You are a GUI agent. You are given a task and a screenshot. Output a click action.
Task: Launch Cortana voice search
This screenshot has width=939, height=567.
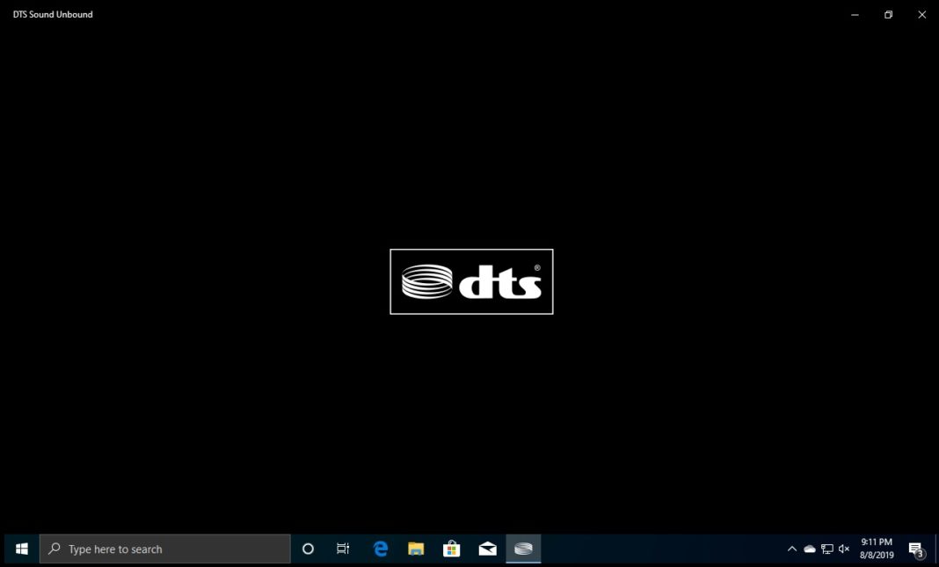tap(307, 548)
